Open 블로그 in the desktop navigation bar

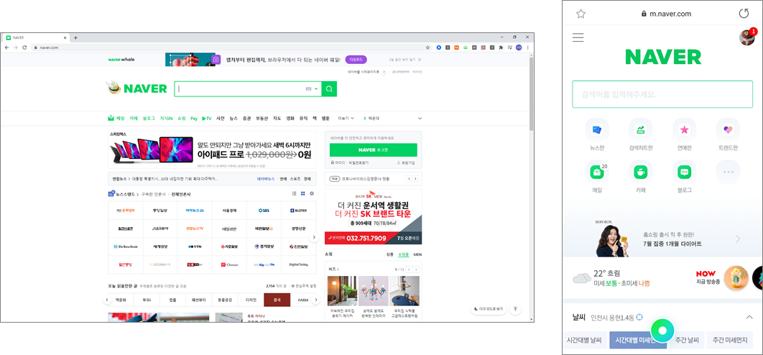(149, 119)
